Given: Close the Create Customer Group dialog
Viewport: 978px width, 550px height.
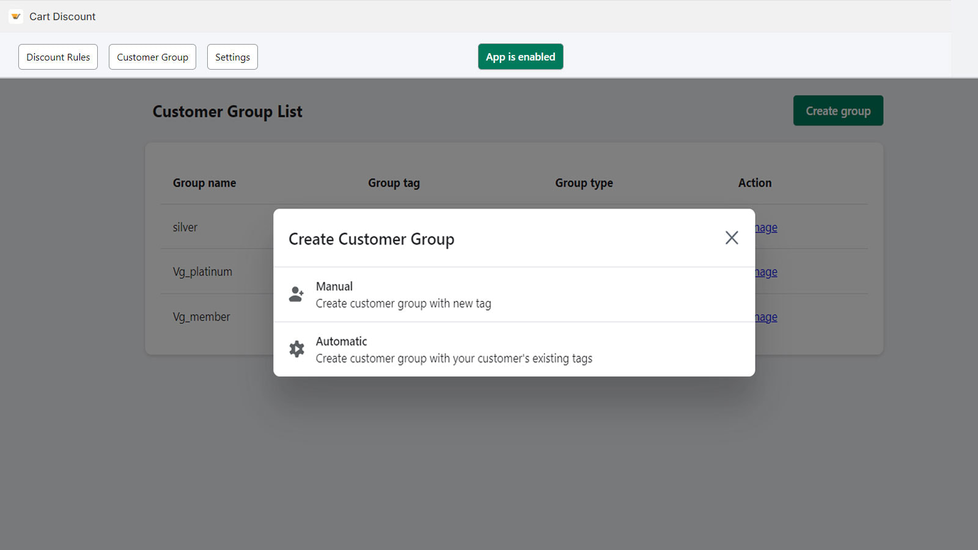Looking at the screenshot, I should click(732, 238).
